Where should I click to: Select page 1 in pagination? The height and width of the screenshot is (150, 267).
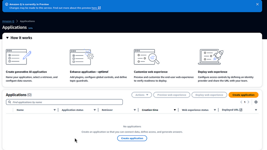click(x=245, y=102)
